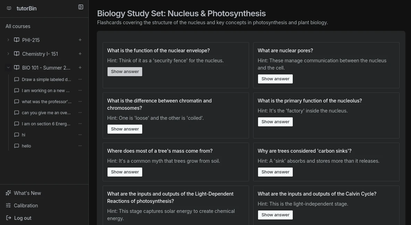This screenshot has width=411, height=225.
Task: Show answer for tree's mass card
Action: (x=125, y=172)
